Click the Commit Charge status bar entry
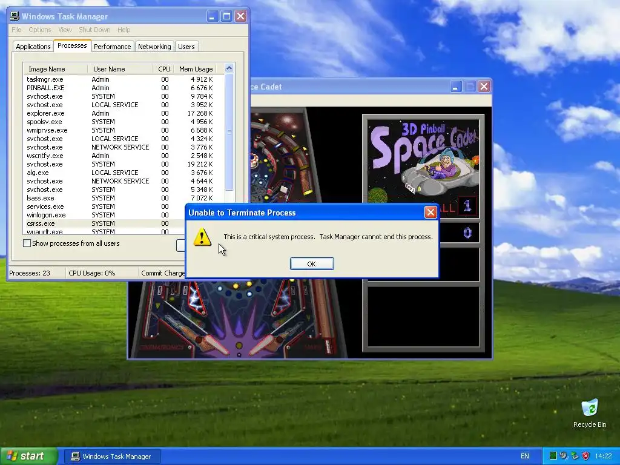 pos(162,273)
